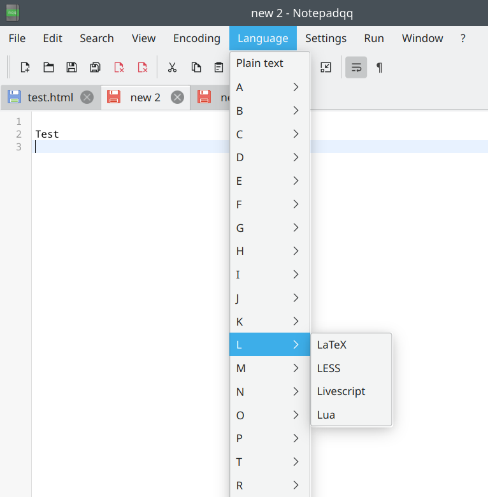Close the test.html tab

coord(87,97)
